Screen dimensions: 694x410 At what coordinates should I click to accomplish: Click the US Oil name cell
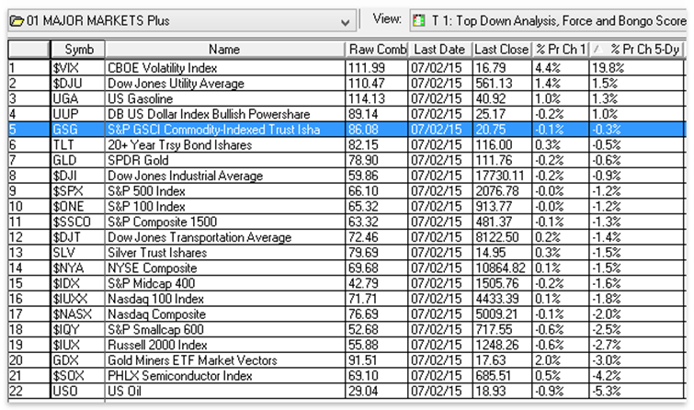225,392
